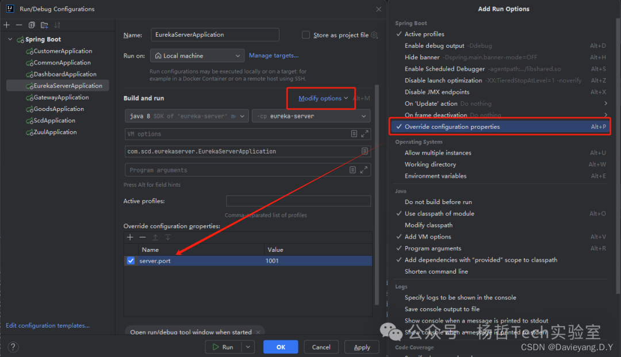Open Edit configuration templates link
The width and height of the screenshot is (621, 357).
pos(48,325)
